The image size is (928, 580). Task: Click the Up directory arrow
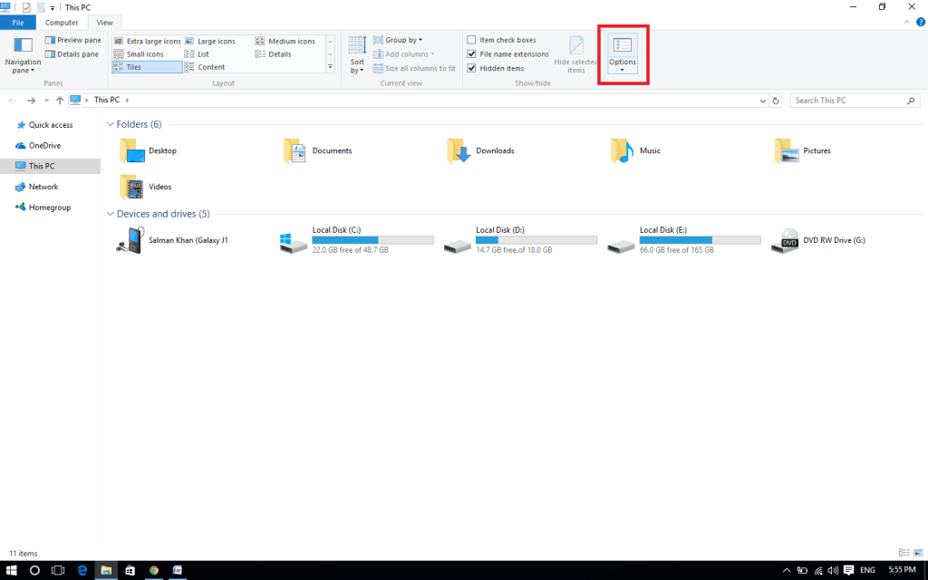tap(60, 101)
